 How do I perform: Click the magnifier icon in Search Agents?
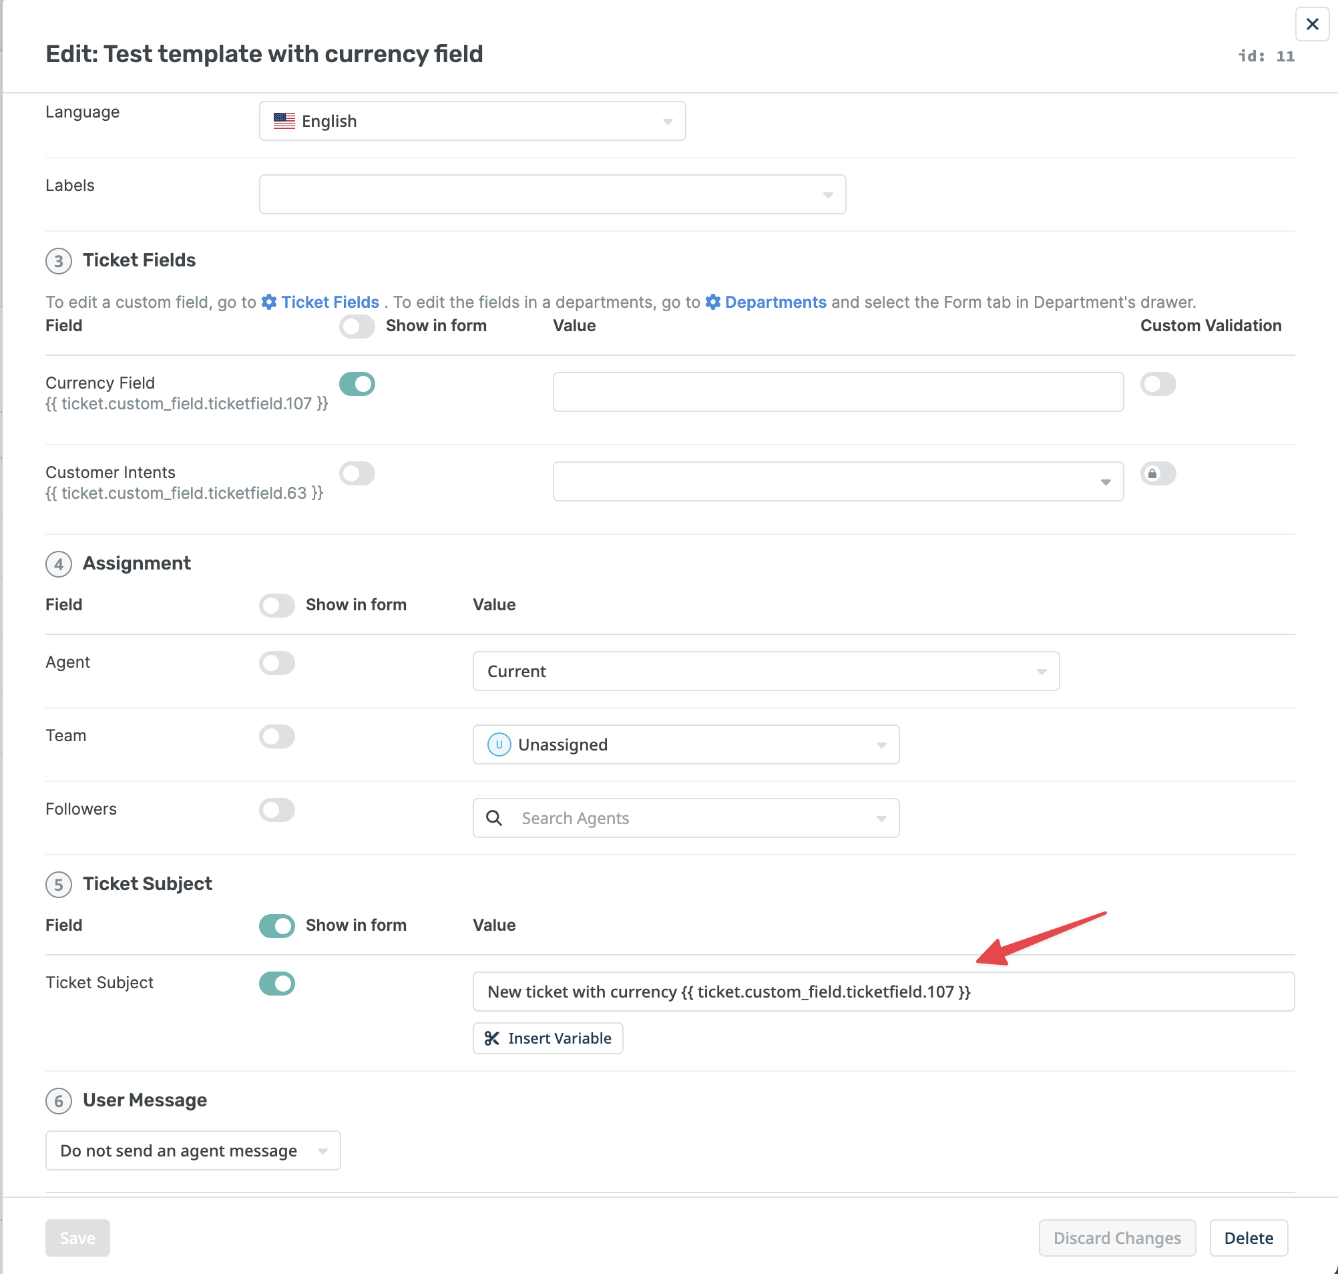(495, 818)
